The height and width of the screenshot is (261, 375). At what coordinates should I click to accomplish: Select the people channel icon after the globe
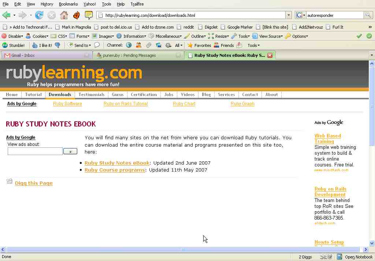[138, 45]
